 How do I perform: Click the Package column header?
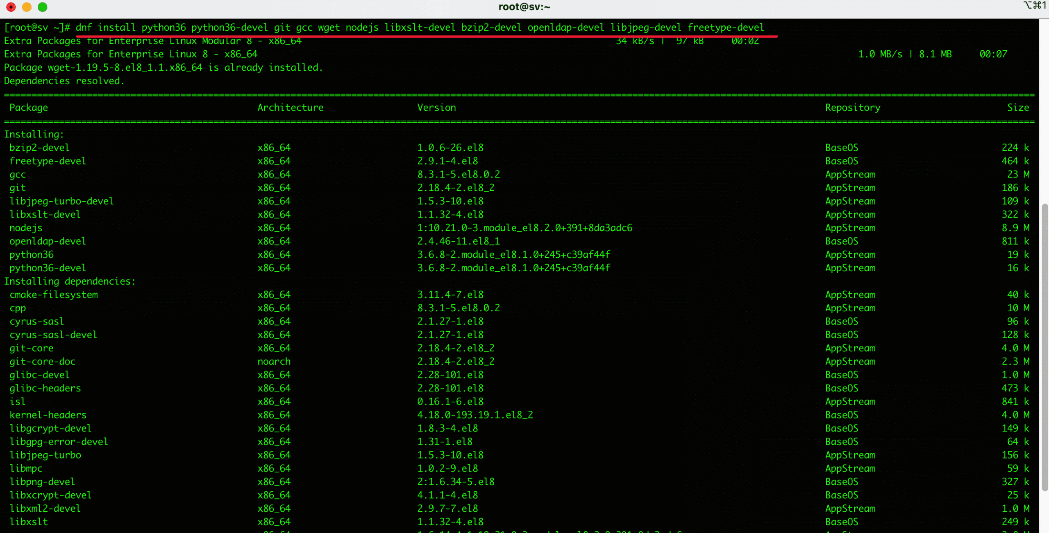point(29,108)
